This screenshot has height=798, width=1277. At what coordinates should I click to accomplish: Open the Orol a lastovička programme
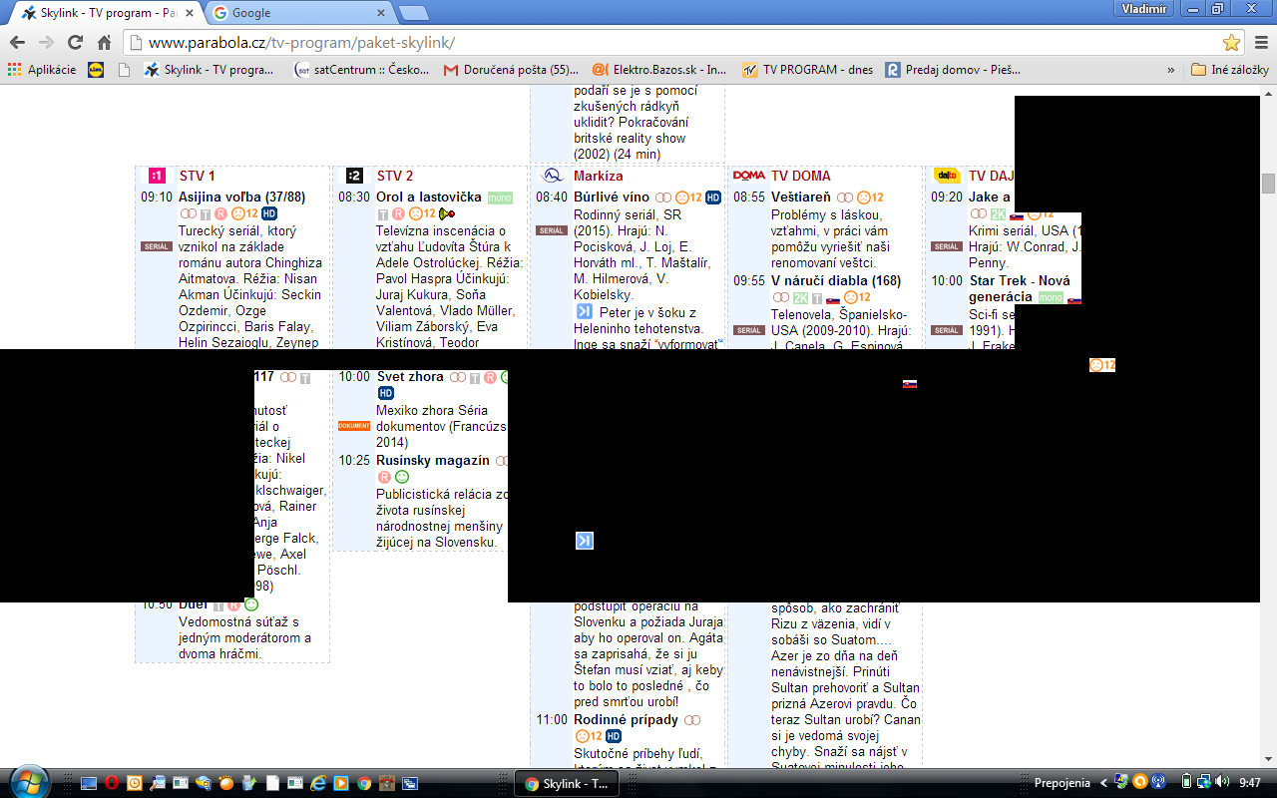[429, 198]
